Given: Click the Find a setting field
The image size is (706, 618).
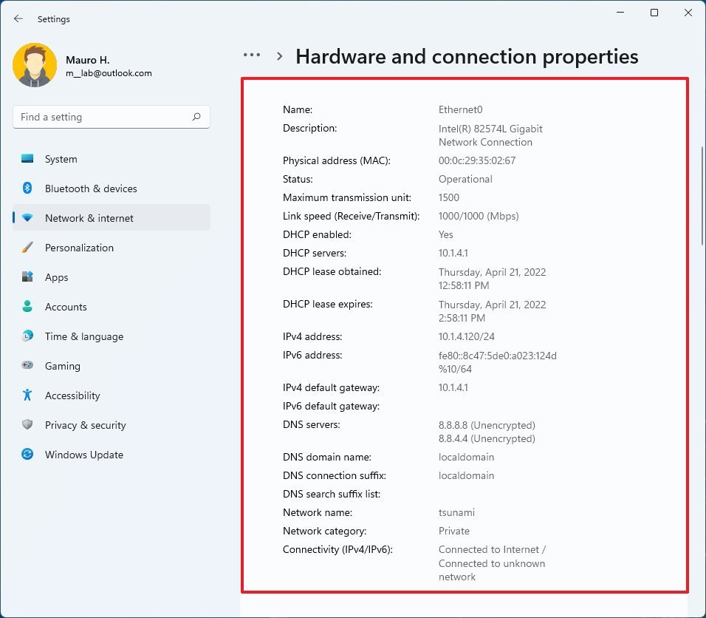Looking at the screenshot, I should pyautogui.click(x=103, y=117).
